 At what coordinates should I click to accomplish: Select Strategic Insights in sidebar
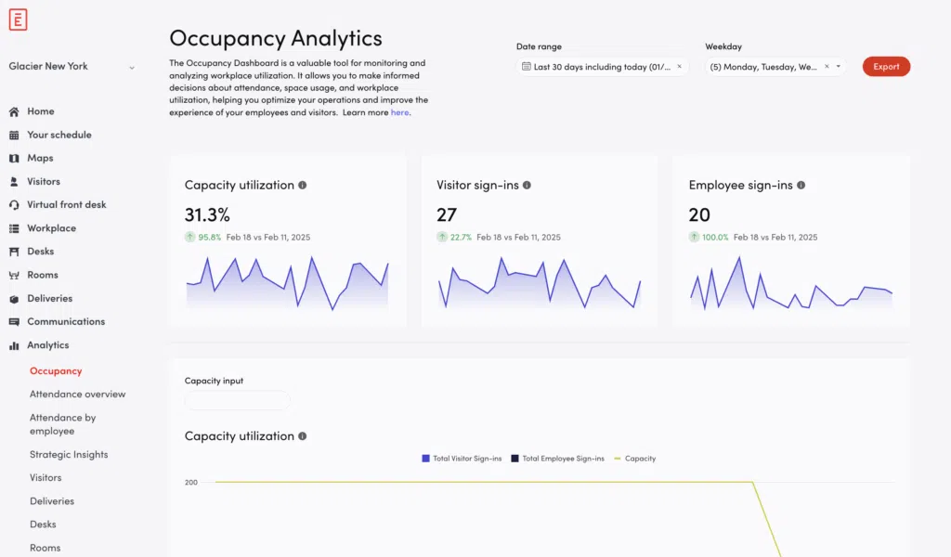click(x=71, y=454)
